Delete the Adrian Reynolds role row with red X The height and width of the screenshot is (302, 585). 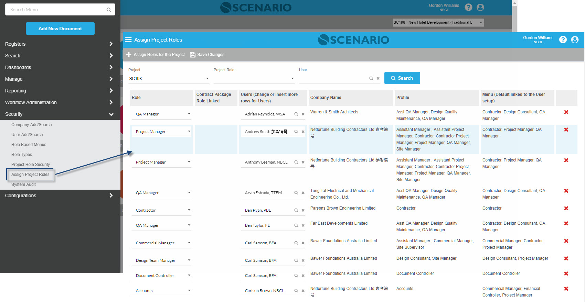pyautogui.click(x=566, y=112)
